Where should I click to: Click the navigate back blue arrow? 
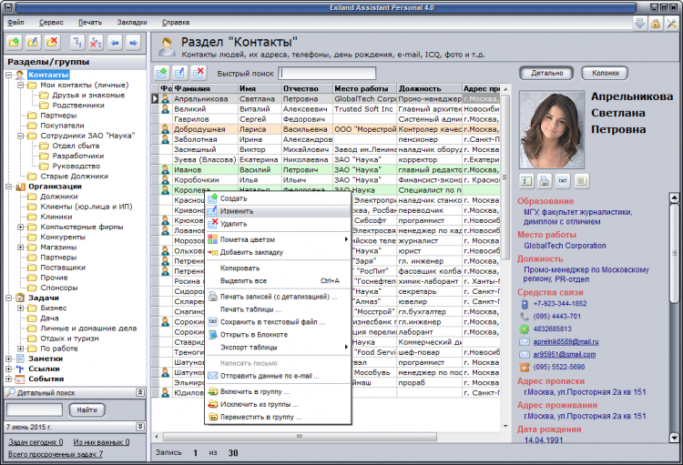(x=116, y=42)
